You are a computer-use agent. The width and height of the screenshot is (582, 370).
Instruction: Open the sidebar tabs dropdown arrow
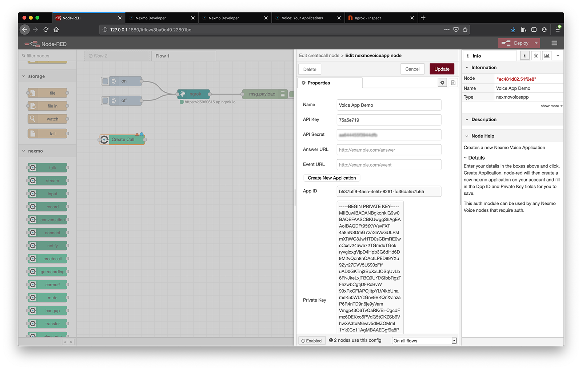point(558,56)
